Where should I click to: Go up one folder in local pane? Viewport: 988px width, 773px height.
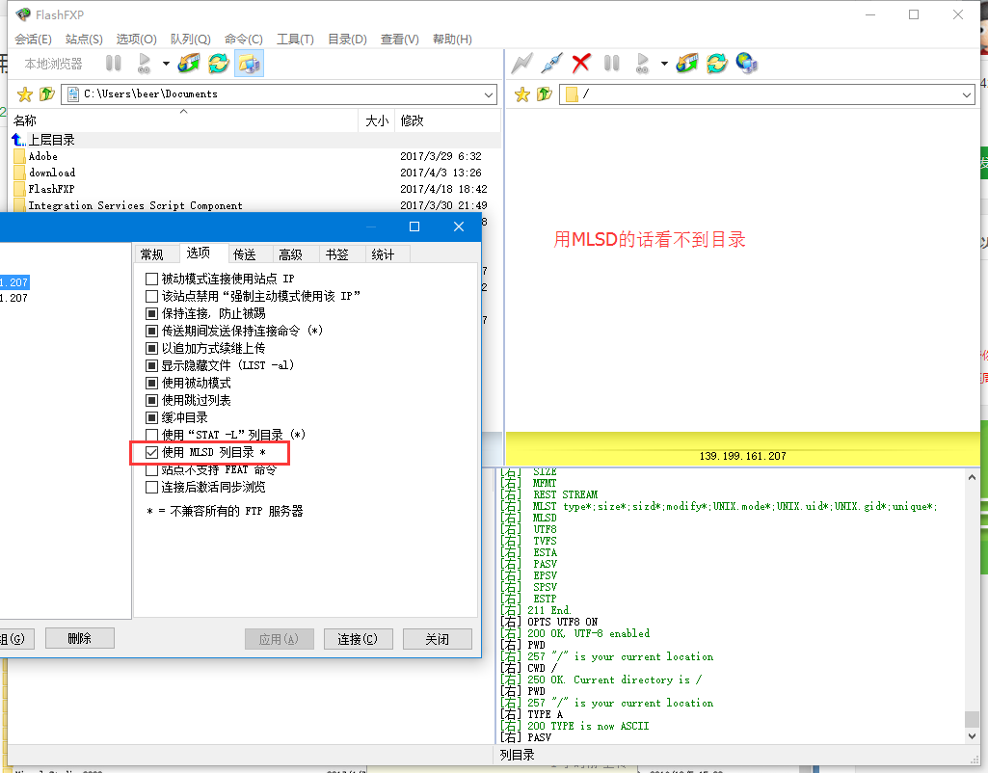[x=47, y=94]
